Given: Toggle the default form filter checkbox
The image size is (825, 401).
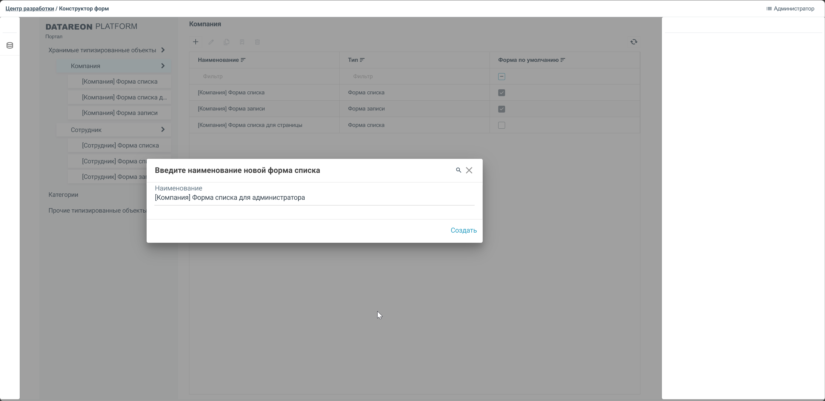Looking at the screenshot, I should click(x=502, y=76).
